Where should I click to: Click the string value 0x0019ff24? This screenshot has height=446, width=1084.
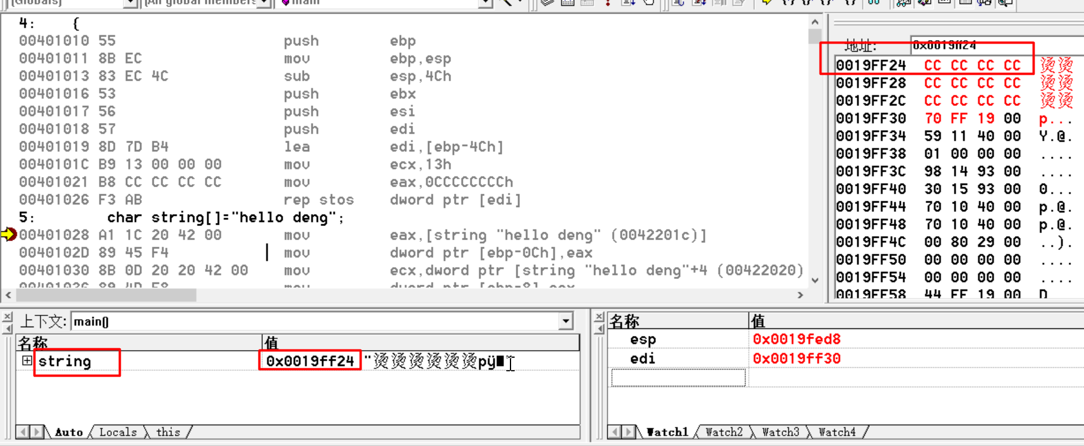coord(310,361)
